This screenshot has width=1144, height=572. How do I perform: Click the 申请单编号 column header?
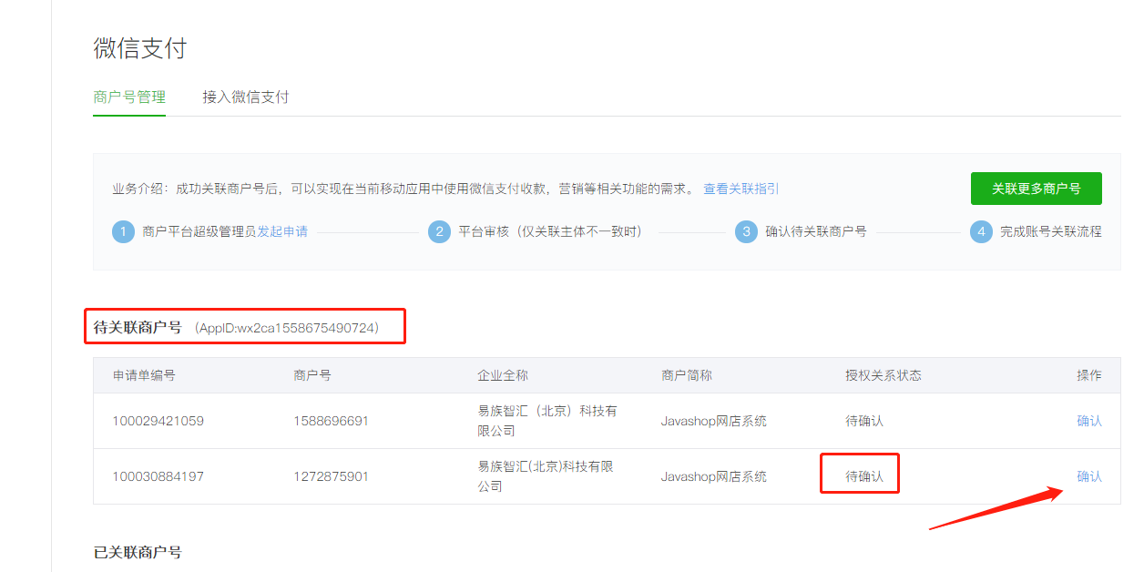click(144, 375)
